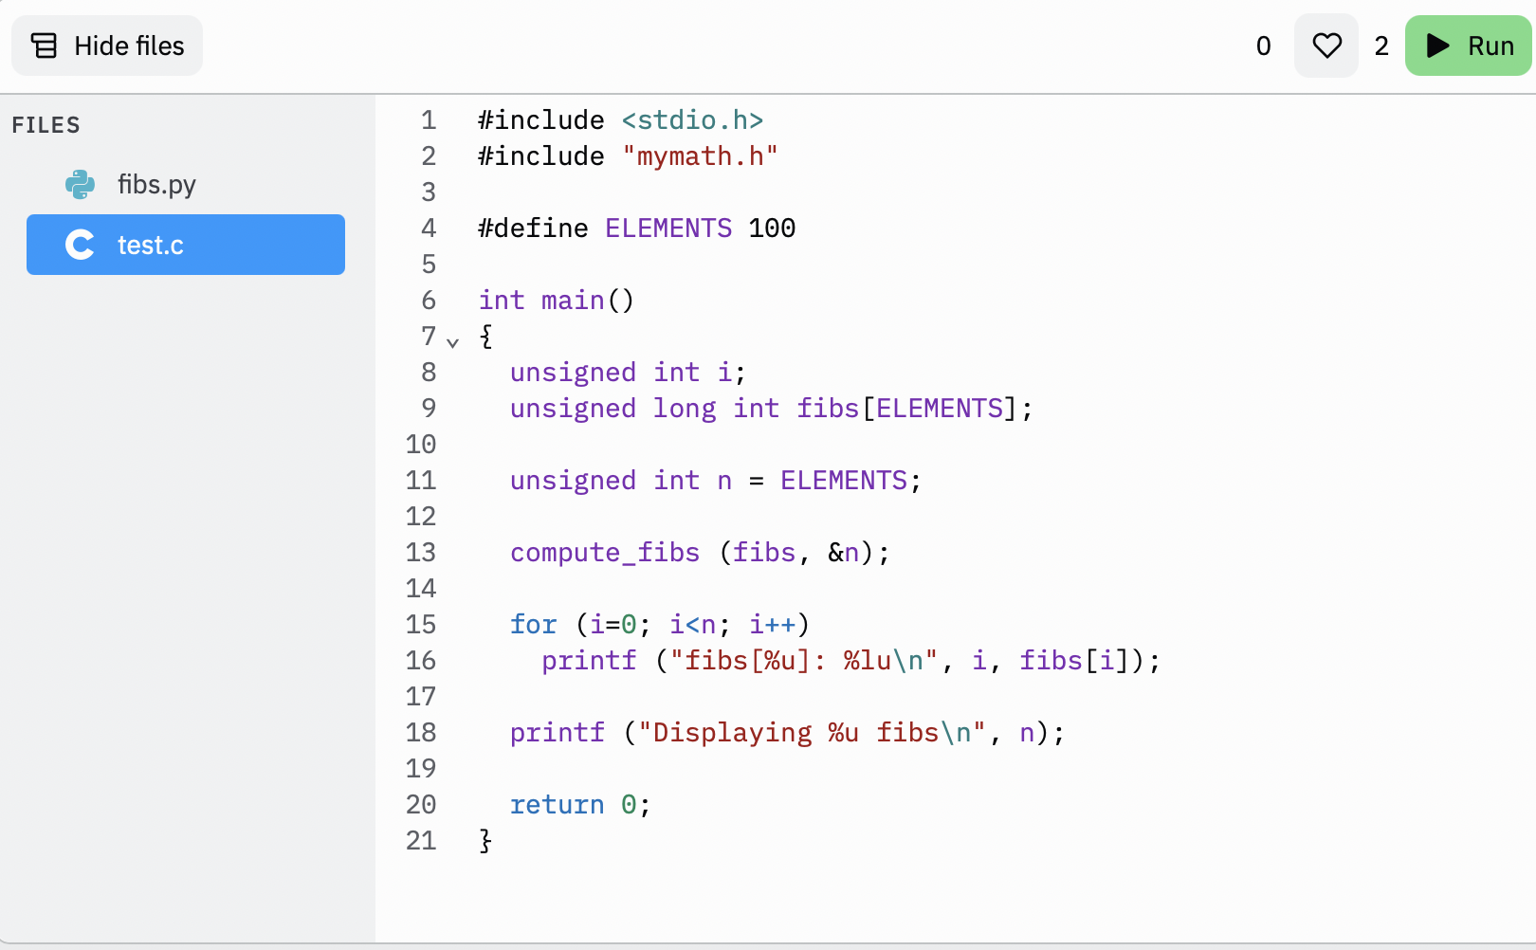
Task: Click the mymath.h include string
Action: [x=700, y=155]
